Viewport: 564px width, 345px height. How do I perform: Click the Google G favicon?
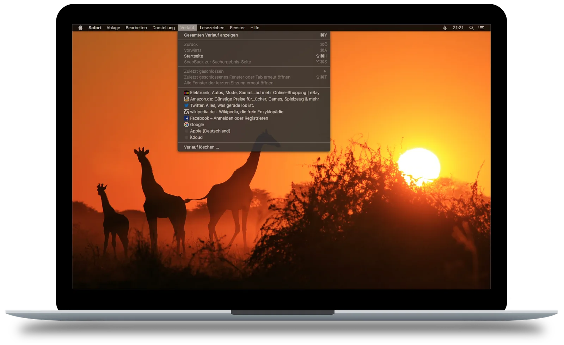click(x=186, y=125)
